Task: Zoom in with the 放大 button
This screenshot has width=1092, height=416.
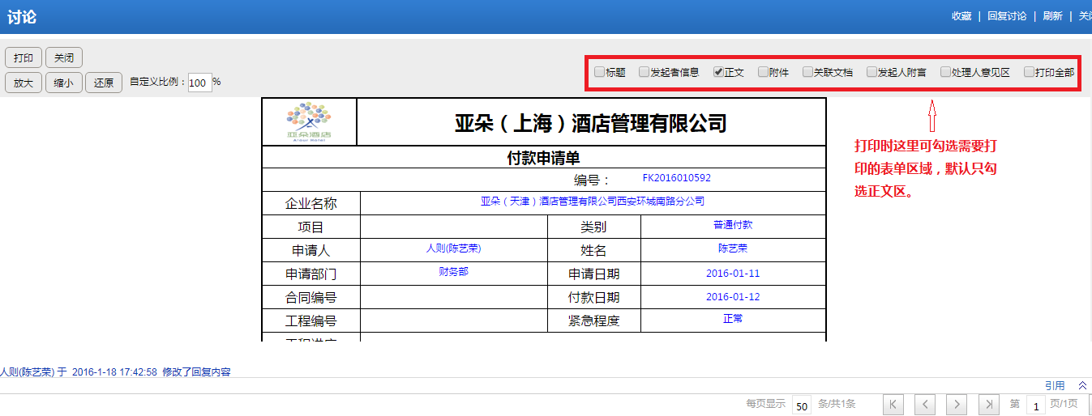Action: [x=24, y=83]
